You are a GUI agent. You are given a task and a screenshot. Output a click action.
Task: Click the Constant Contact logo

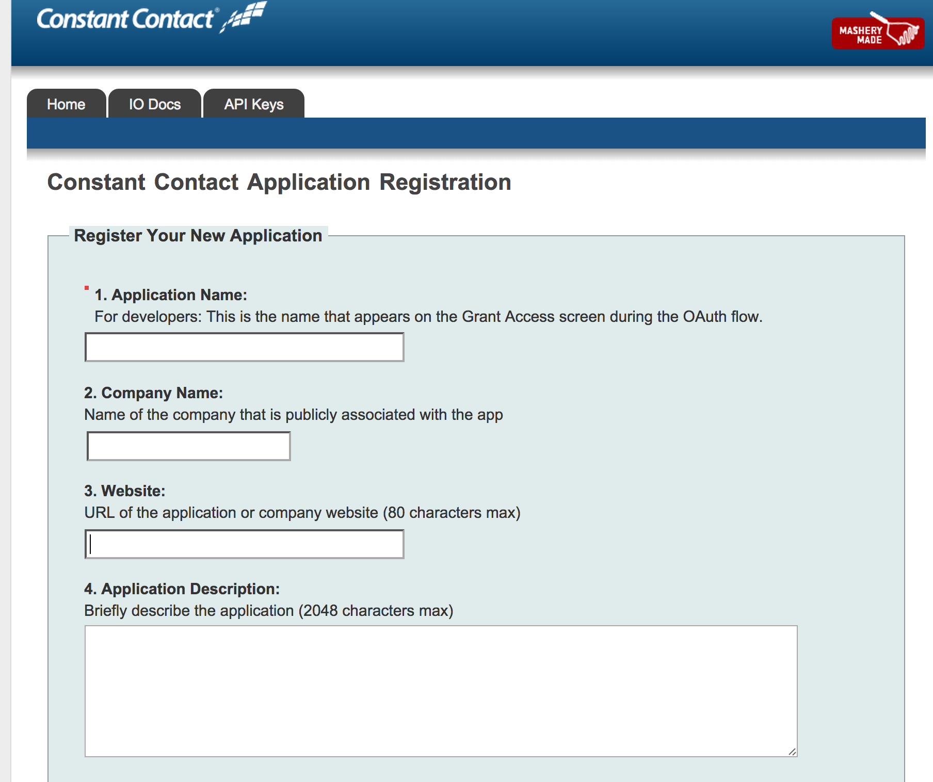(152, 18)
